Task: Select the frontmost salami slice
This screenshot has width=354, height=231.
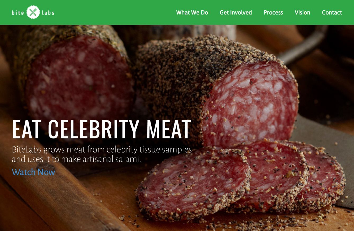Action: [193, 184]
